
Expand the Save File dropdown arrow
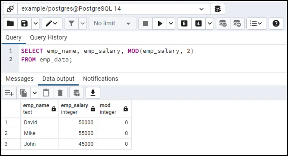[35, 23]
